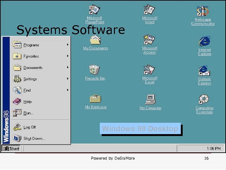Choose Shut Down... in the Start menu
Screen dimensions: 226x170
pos(40,138)
